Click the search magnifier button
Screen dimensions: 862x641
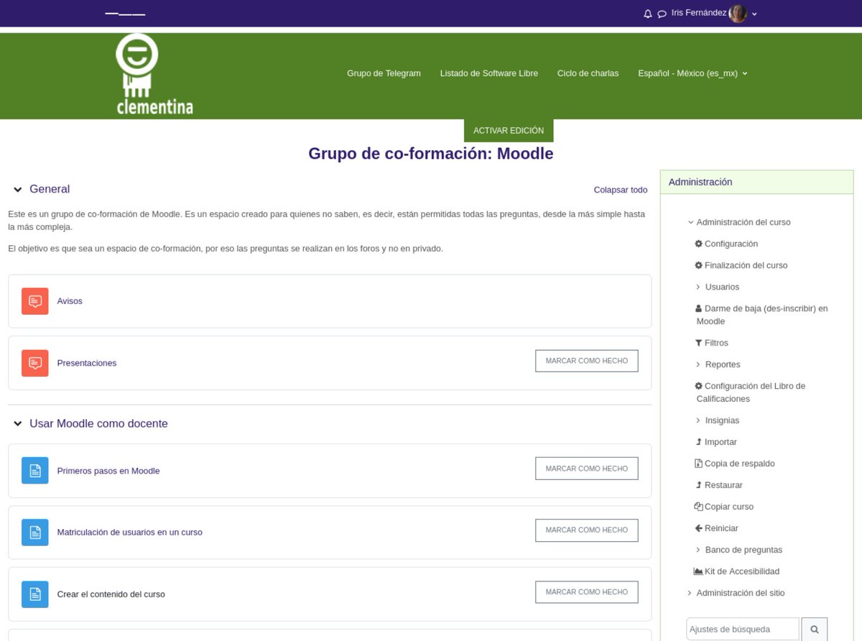815,629
